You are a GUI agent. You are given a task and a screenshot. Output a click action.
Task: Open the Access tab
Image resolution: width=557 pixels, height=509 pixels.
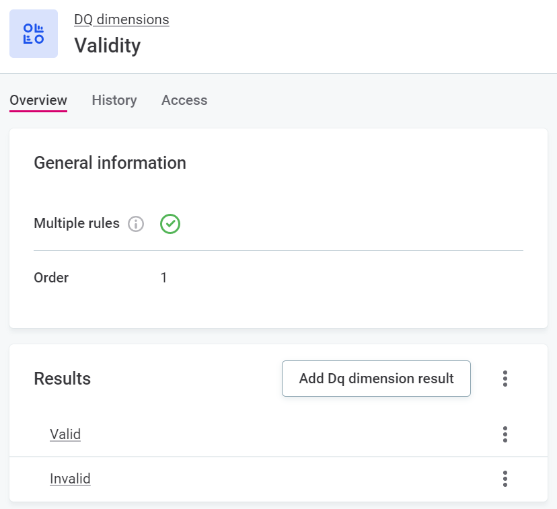(x=184, y=100)
